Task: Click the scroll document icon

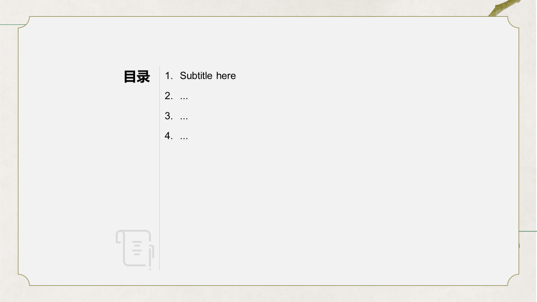Action: point(135,248)
